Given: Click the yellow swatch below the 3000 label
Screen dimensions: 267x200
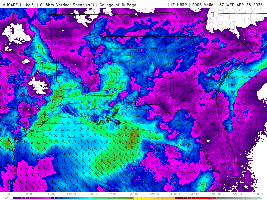Looking at the screenshot, I should click(x=136, y=198).
